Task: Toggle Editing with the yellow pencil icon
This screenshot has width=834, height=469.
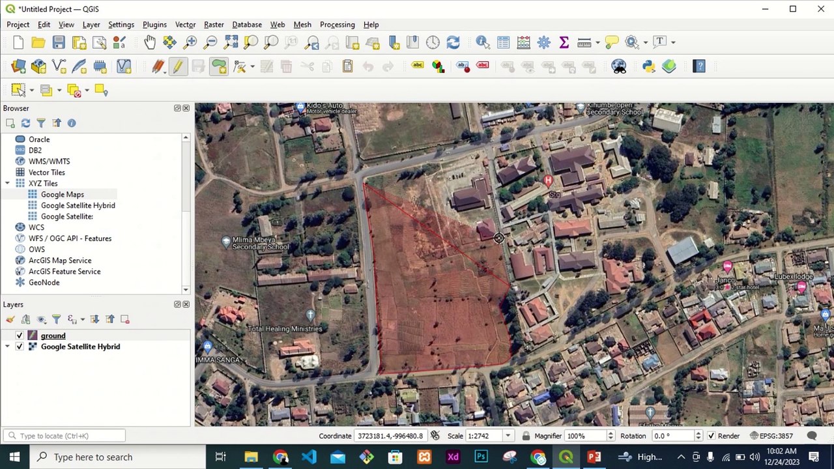Action: (177, 66)
